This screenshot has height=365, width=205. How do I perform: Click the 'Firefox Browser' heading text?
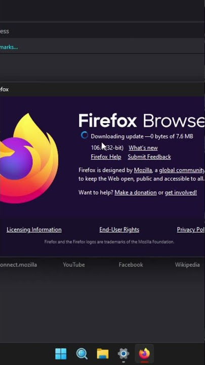pyautogui.click(x=142, y=121)
